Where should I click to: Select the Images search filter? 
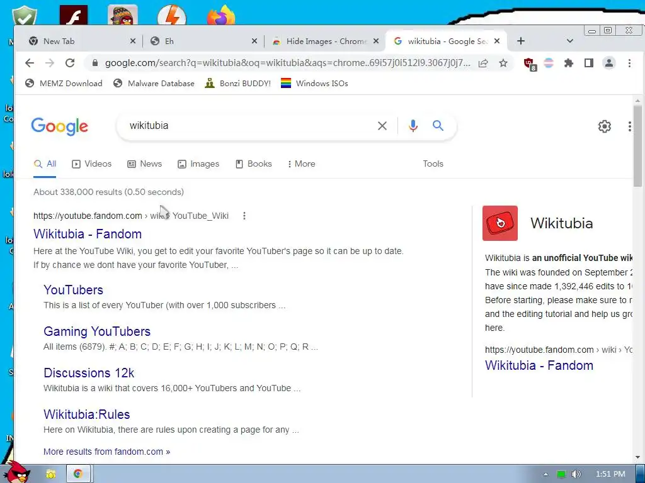point(198,164)
